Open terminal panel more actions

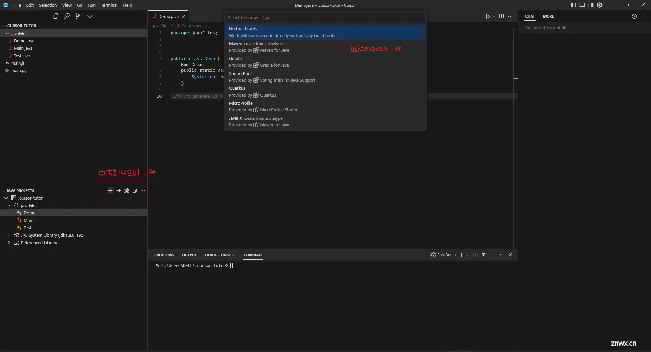click(x=493, y=255)
